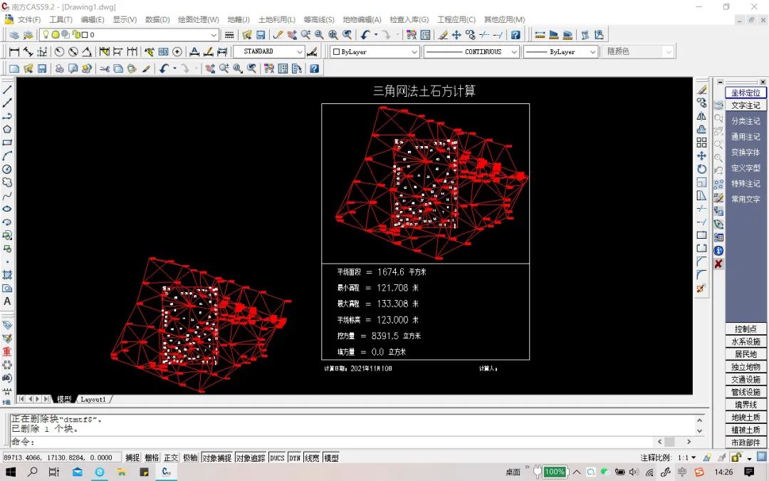Open the 等高线(S) menu

(319, 20)
